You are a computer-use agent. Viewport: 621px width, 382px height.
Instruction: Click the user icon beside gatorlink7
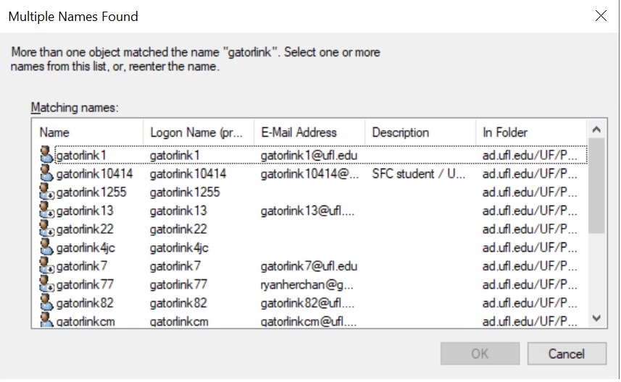click(46, 266)
